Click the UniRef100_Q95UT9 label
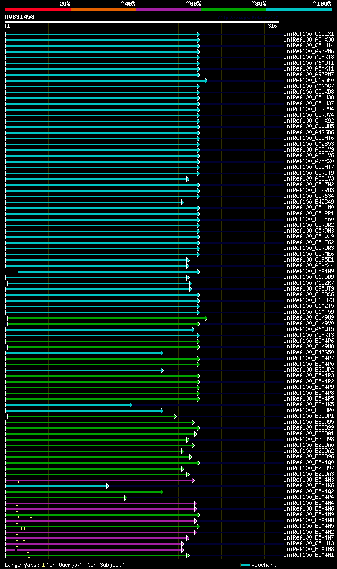 pyautogui.click(x=309, y=289)
